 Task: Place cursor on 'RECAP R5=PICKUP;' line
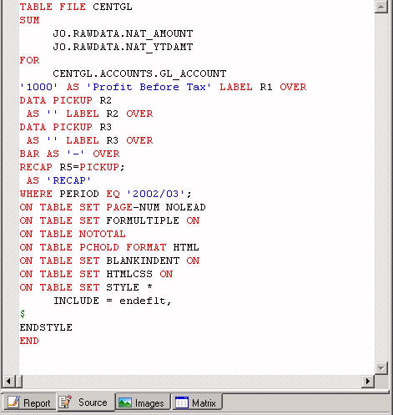tap(73, 167)
